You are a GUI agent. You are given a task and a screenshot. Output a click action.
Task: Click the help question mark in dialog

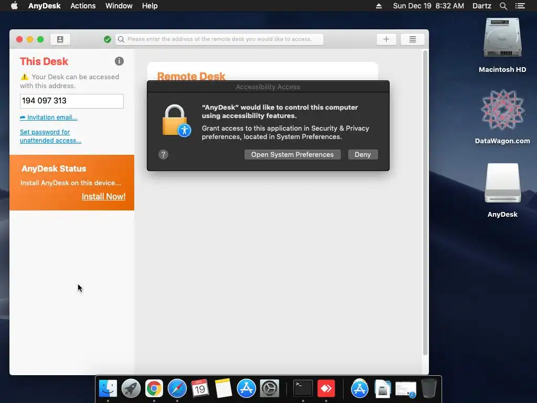pos(163,155)
